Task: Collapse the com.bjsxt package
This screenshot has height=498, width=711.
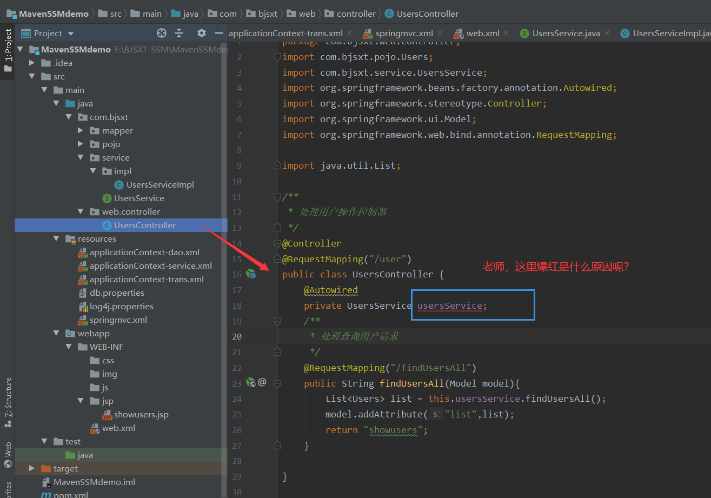Action: point(69,117)
